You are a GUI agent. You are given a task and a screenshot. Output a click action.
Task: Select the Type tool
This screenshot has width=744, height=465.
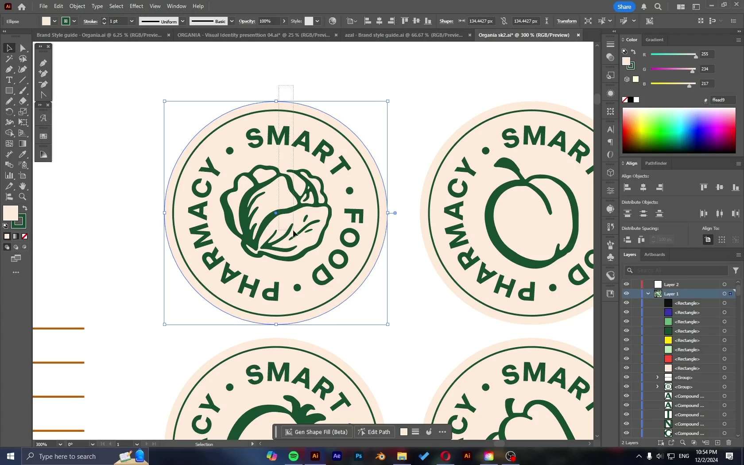pos(9,80)
